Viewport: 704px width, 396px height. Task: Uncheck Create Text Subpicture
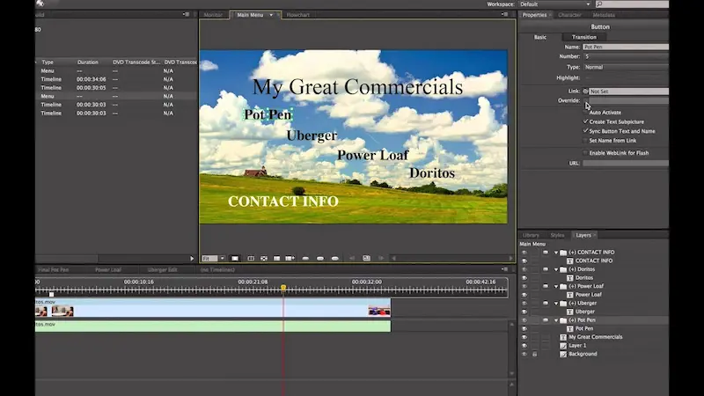(x=585, y=121)
